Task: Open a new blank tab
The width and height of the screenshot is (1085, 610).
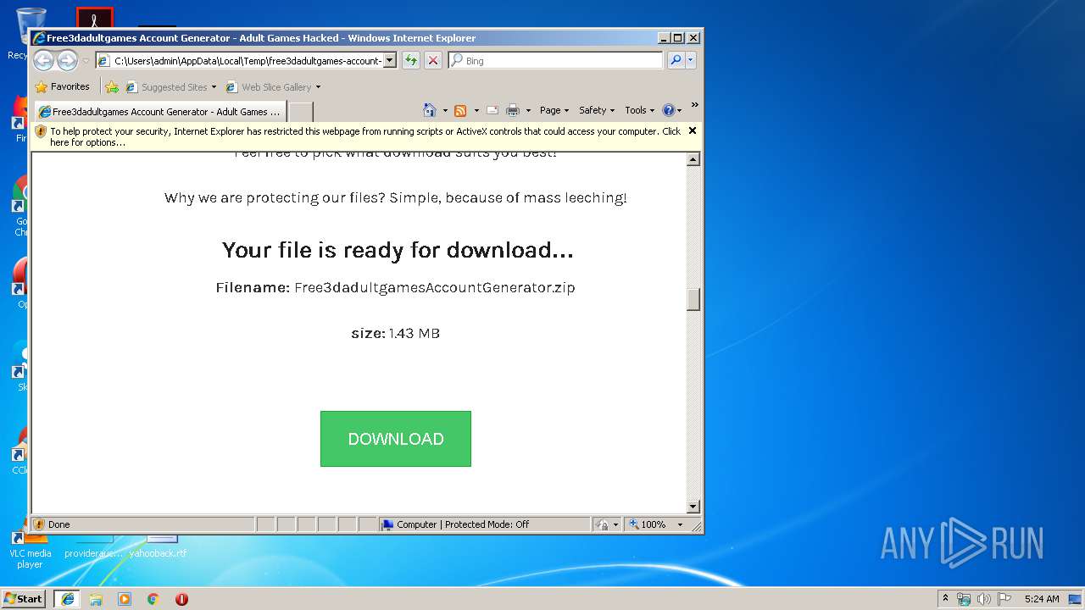Action: click(x=301, y=111)
